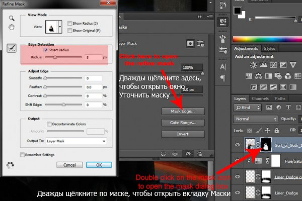Switch to the Channels tab
This screenshot has width=302, height=201.
tap(260, 98)
